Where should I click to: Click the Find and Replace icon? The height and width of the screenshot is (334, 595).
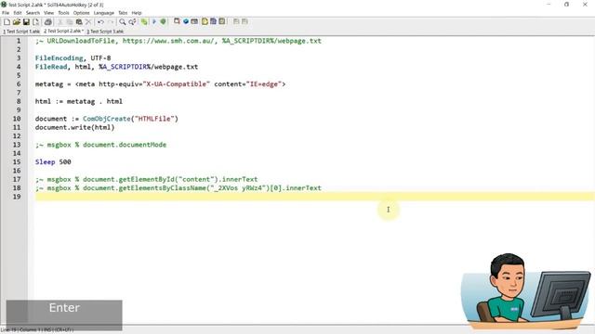[132, 22]
